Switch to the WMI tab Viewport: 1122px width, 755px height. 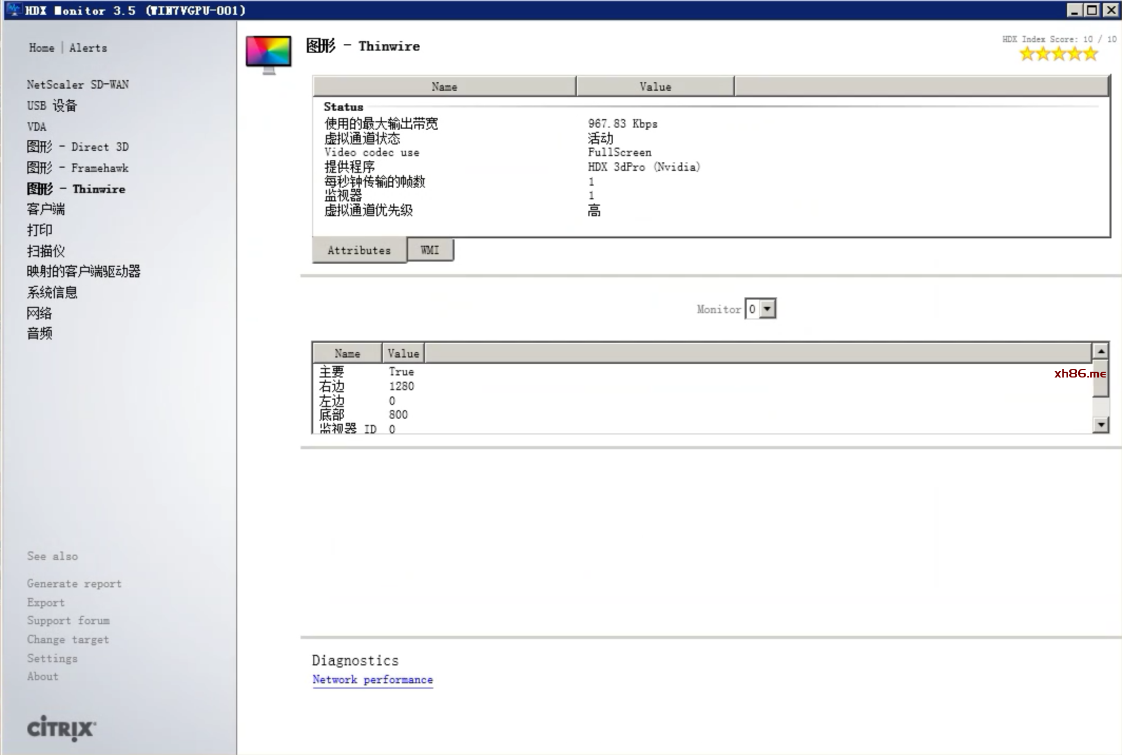[x=430, y=250]
